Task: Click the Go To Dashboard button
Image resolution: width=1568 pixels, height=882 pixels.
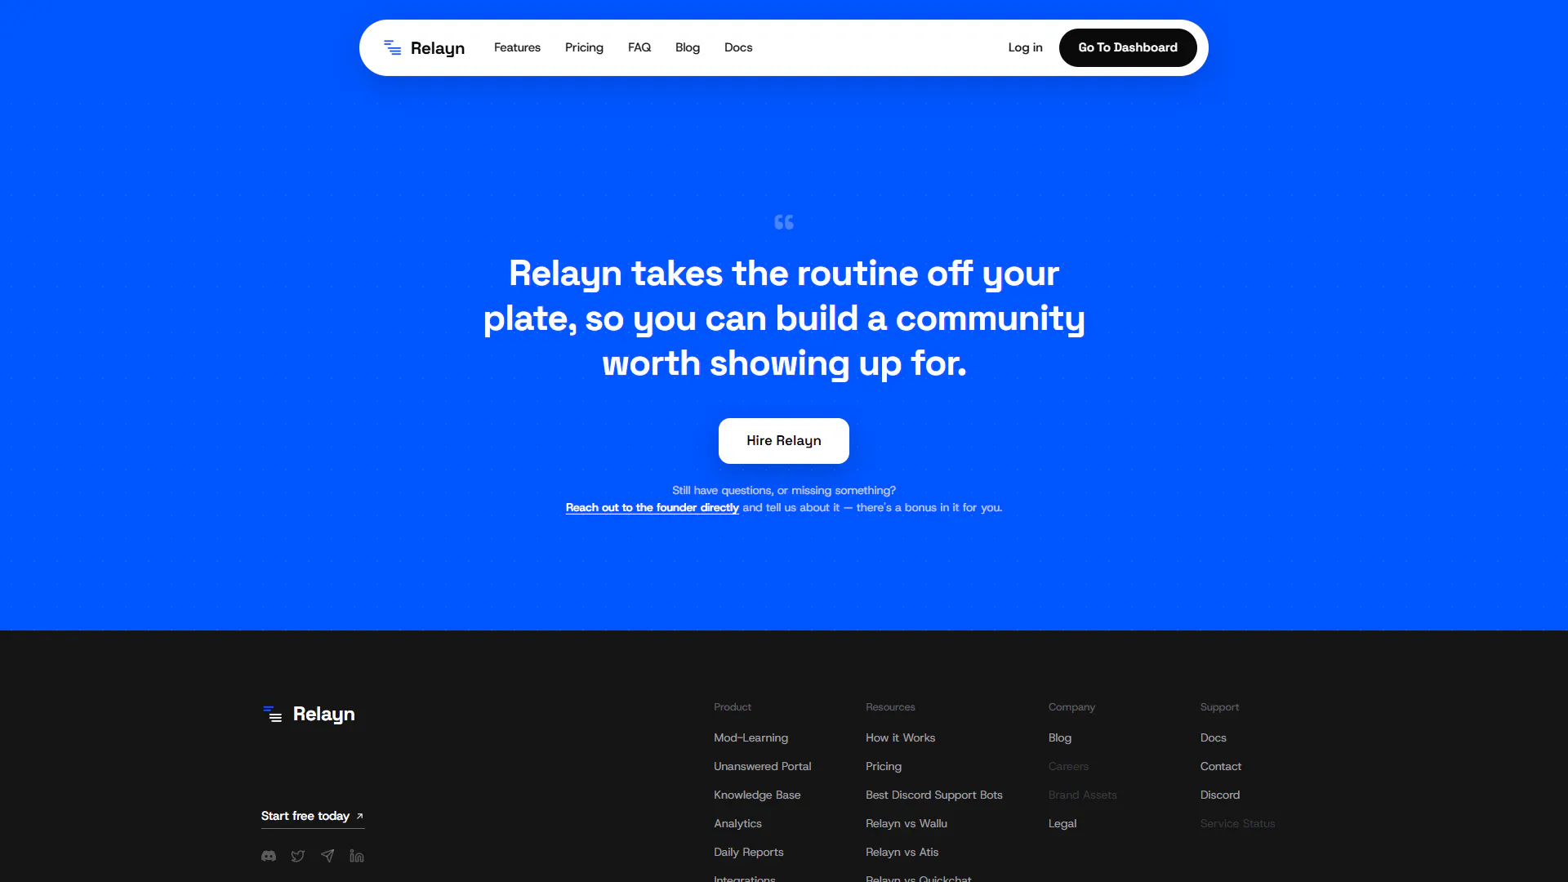Action: click(x=1128, y=47)
